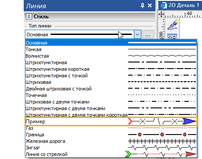Select the Штриховая line type
The width and height of the screenshot is (202, 159).
click(111, 82)
